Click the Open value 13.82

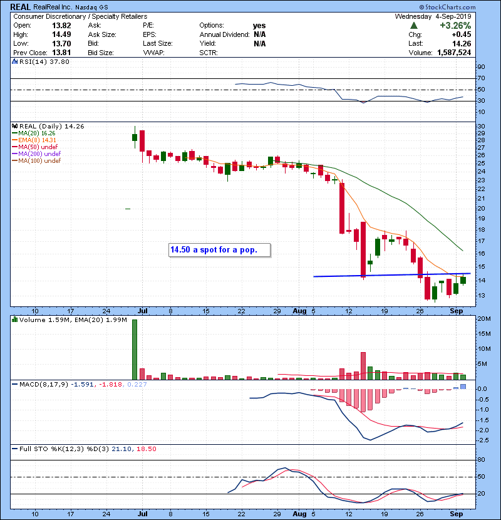(61, 26)
